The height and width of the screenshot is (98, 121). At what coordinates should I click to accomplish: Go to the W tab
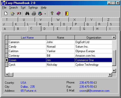(60, 20)
